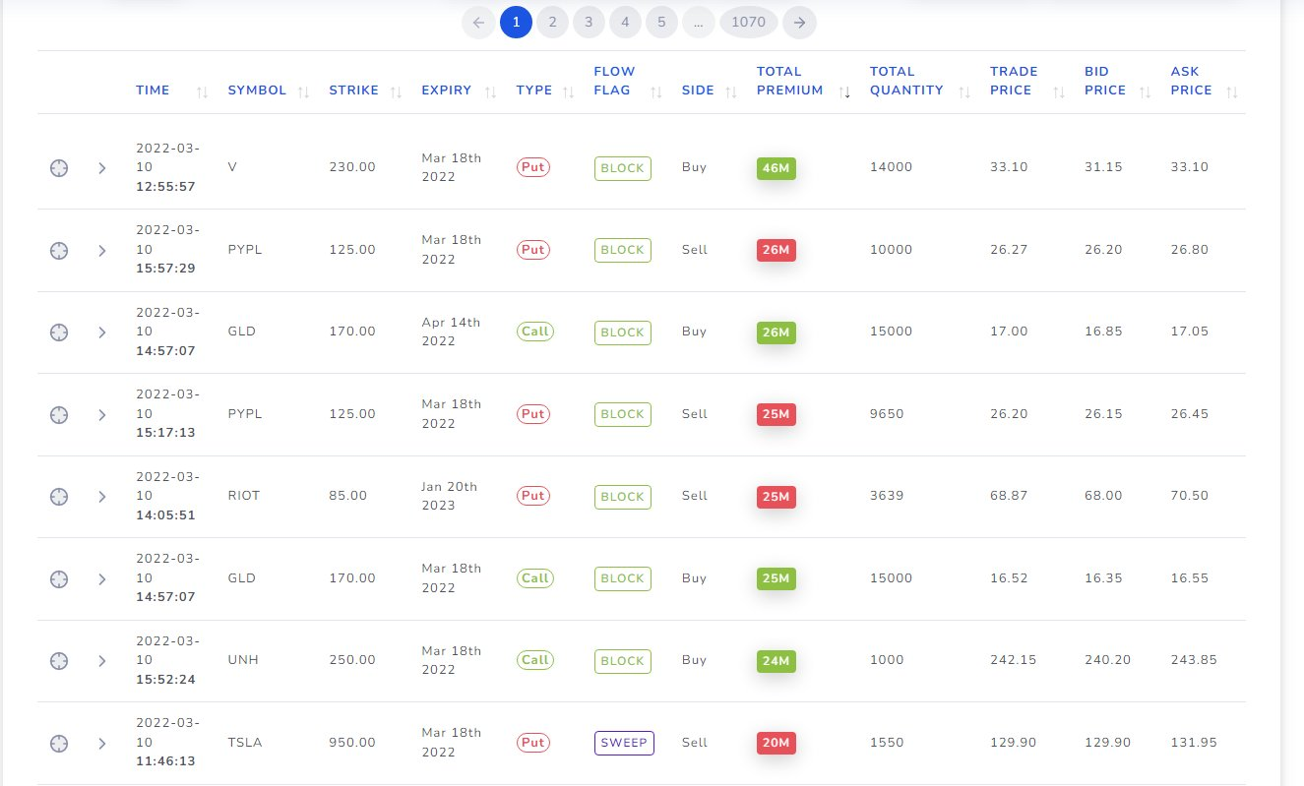Click the 20M premium badge for TSLA

(x=776, y=744)
